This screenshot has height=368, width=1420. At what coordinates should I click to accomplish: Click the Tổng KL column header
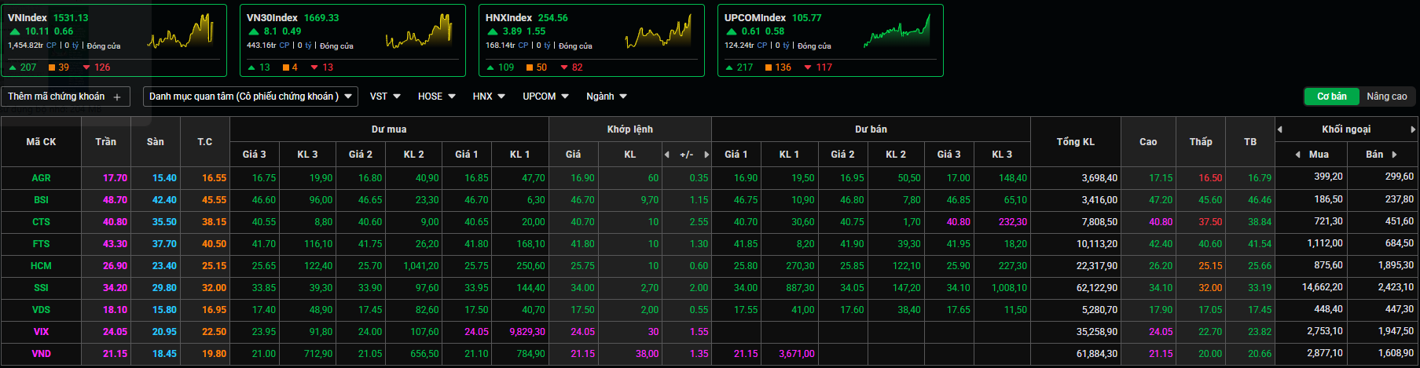pyautogui.click(x=1075, y=142)
